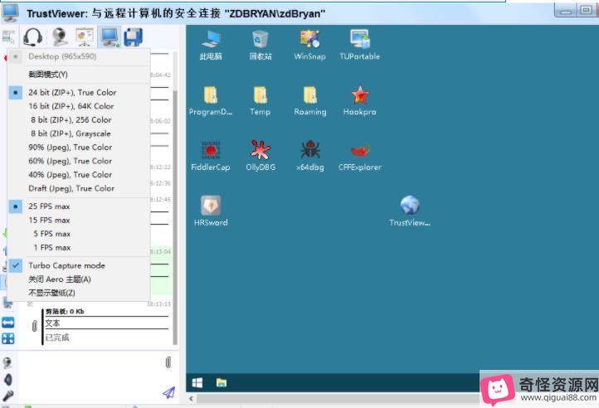Click the floppy disk save icon

tap(133, 37)
